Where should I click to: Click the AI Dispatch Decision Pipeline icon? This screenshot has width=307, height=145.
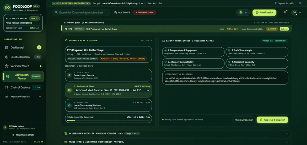click(66, 134)
